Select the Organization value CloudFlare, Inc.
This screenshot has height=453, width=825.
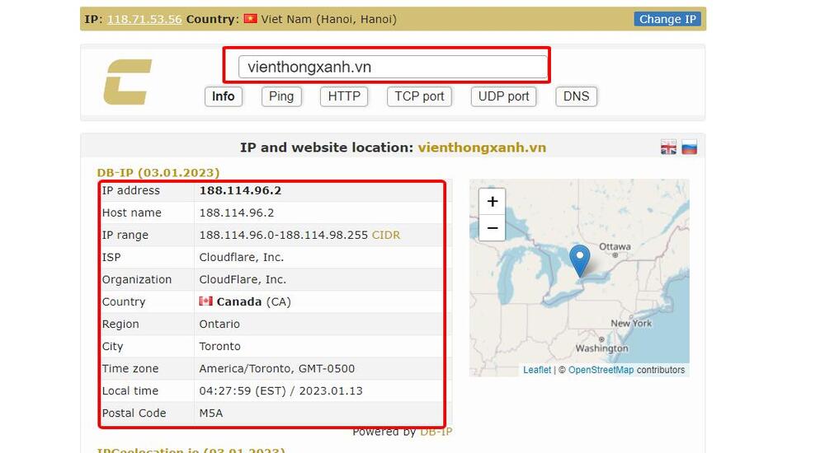pyautogui.click(x=243, y=279)
